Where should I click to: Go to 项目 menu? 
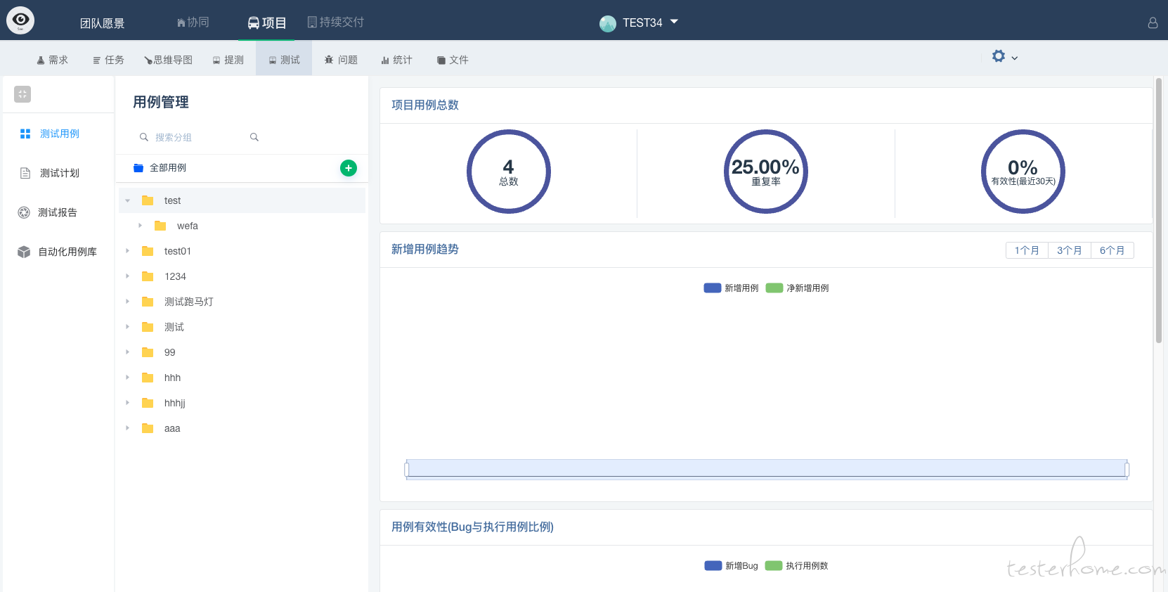267,23
